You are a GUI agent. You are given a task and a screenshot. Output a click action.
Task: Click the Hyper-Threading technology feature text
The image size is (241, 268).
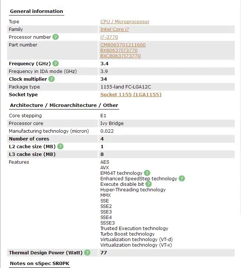point(133,190)
